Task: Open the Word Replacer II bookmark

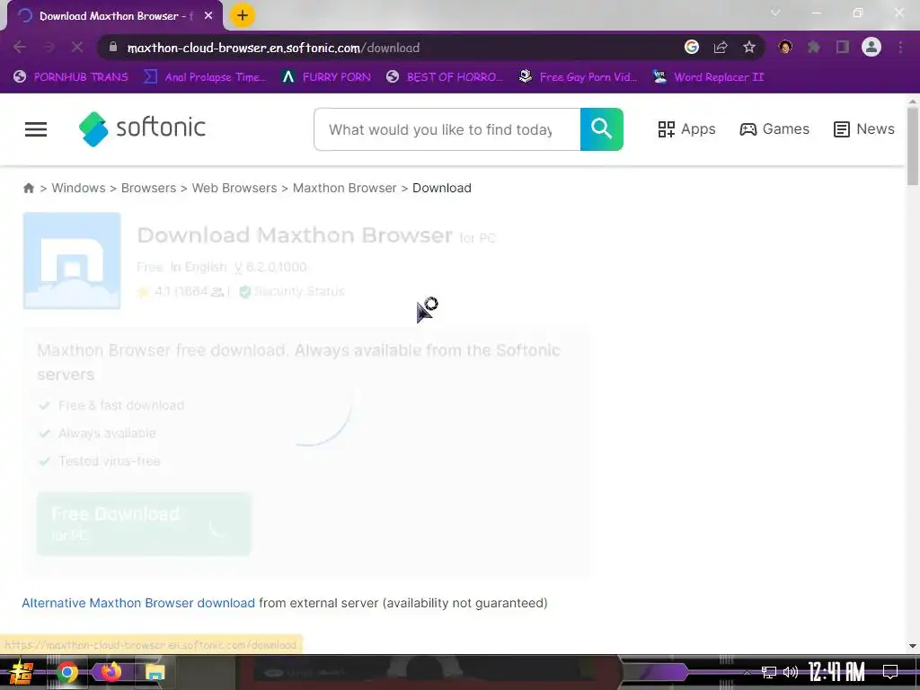Action: [x=709, y=77]
